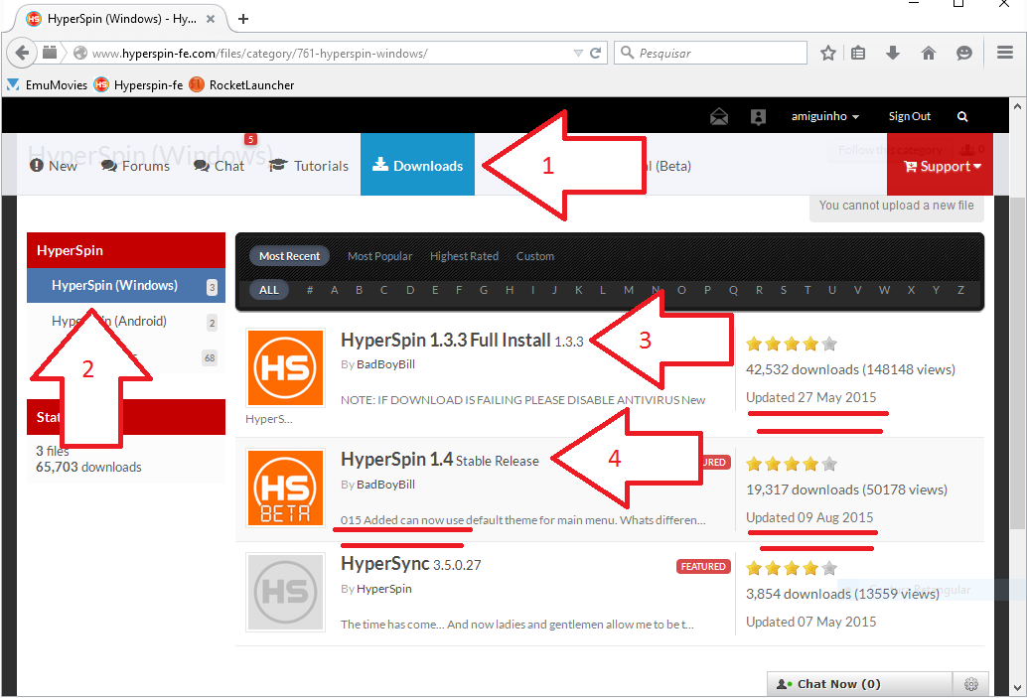Select HyperSpin (Android) category
1027x698 pixels.
click(x=126, y=321)
